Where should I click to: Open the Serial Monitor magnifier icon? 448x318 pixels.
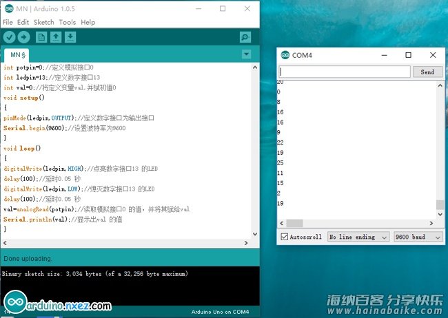245,37
